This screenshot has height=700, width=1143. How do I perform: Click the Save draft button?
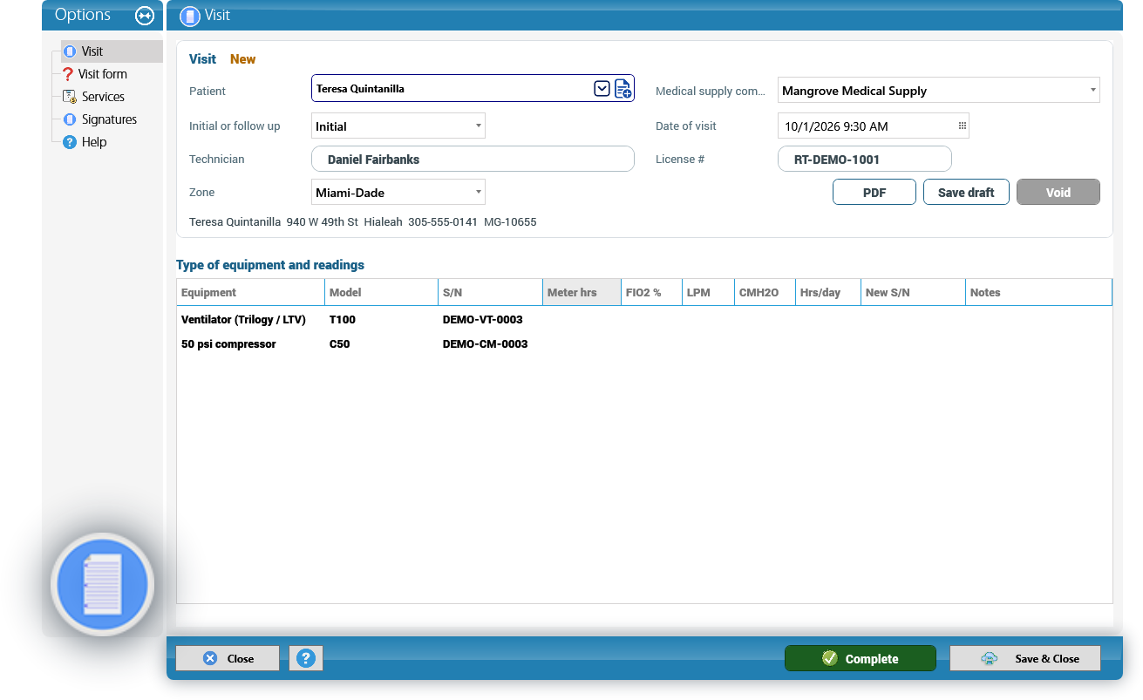(x=966, y=192)
